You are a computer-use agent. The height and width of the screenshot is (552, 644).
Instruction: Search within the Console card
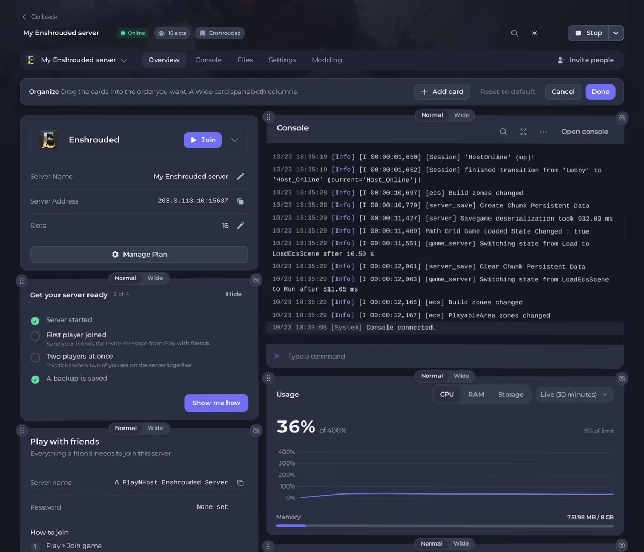click(x=503, y=132)
